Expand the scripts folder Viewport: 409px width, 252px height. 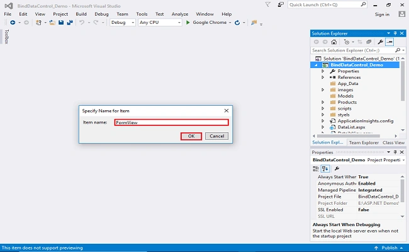[323, 108]
